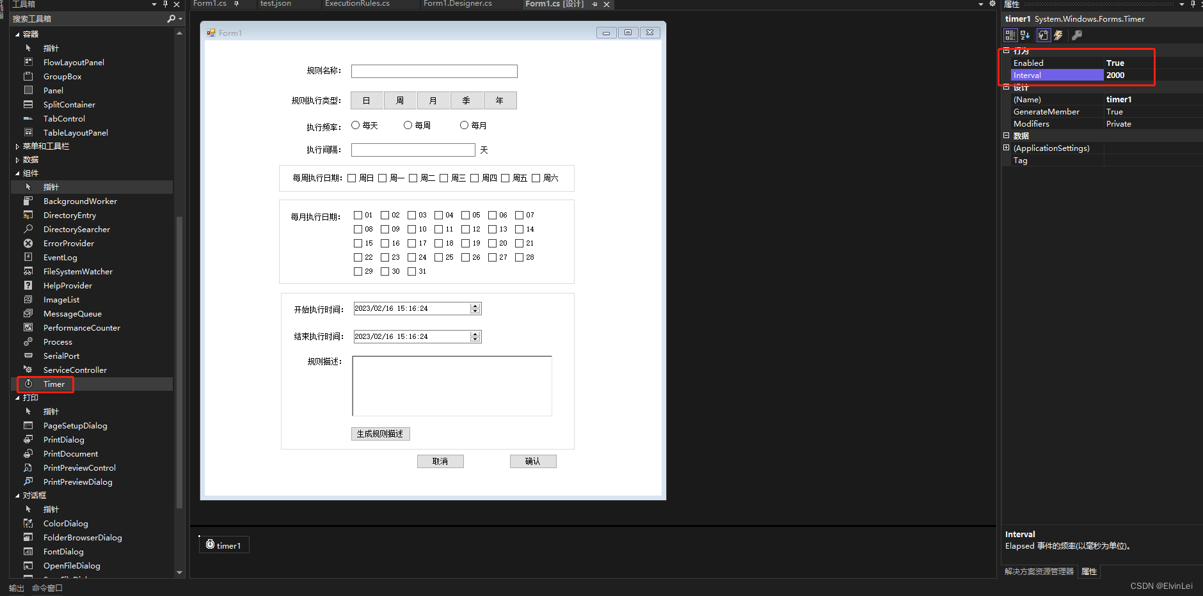Select FileSystemWatcher in the toolbox
This screenshot has width=1203, height=596.
click(x=77, y=271)
